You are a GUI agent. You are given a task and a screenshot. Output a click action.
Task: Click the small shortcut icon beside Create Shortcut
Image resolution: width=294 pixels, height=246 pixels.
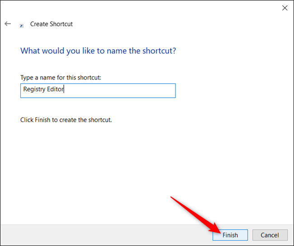tap(22, 26)
